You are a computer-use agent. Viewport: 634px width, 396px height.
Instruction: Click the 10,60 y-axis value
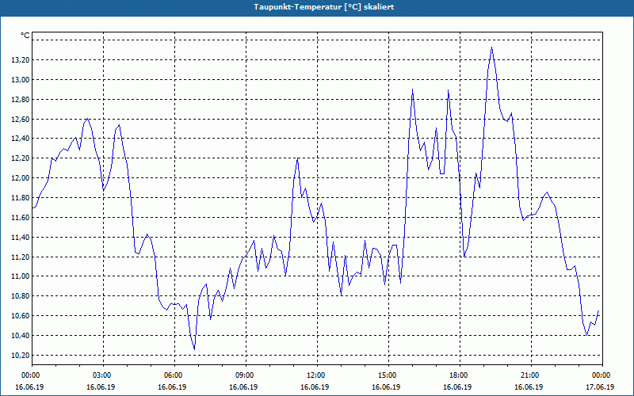click(21, 316)
